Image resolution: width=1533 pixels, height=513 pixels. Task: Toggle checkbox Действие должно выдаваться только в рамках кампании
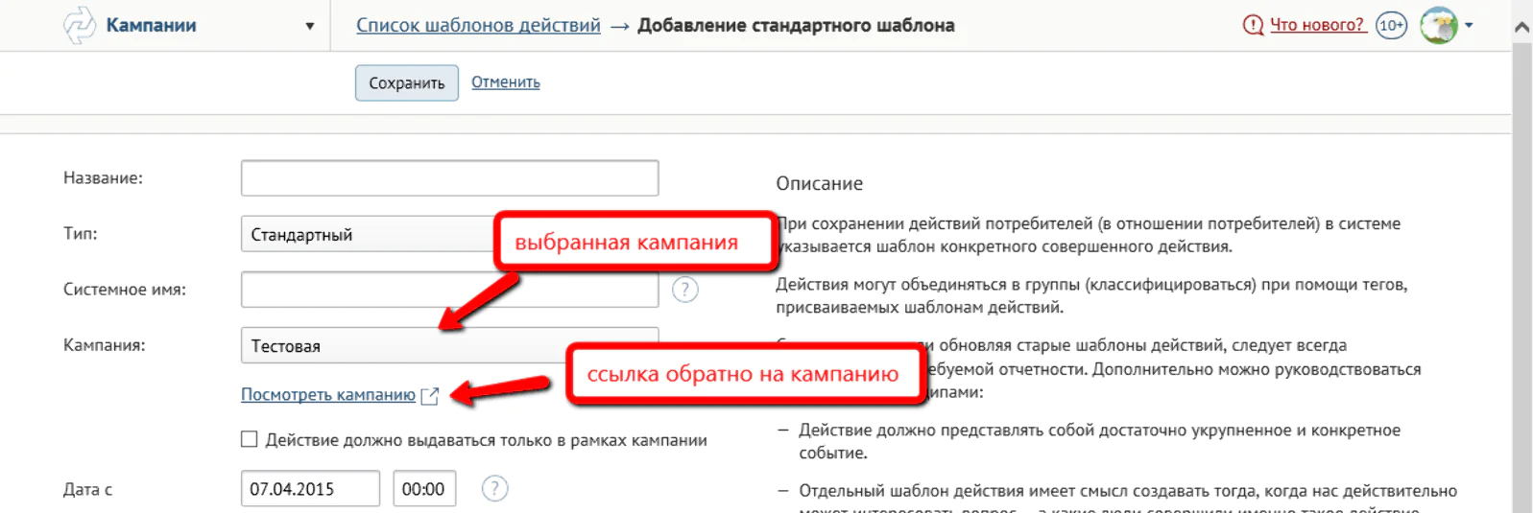[250, 439]
